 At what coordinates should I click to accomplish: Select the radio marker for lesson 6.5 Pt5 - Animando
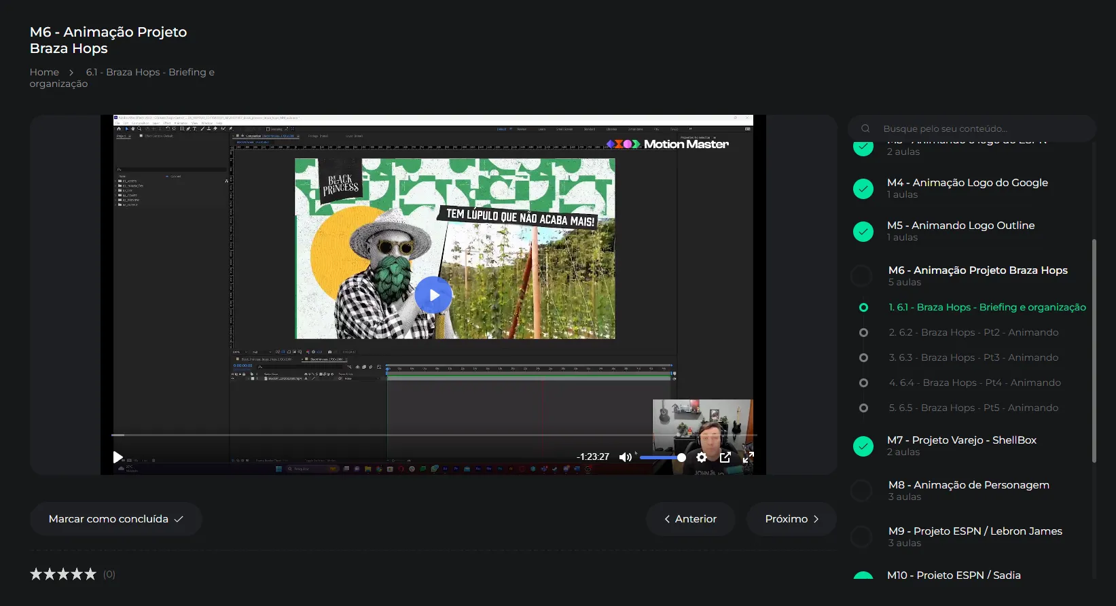coord(863,408)
